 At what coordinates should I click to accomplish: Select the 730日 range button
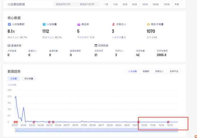pyautogui.click(x=167, y=4)
